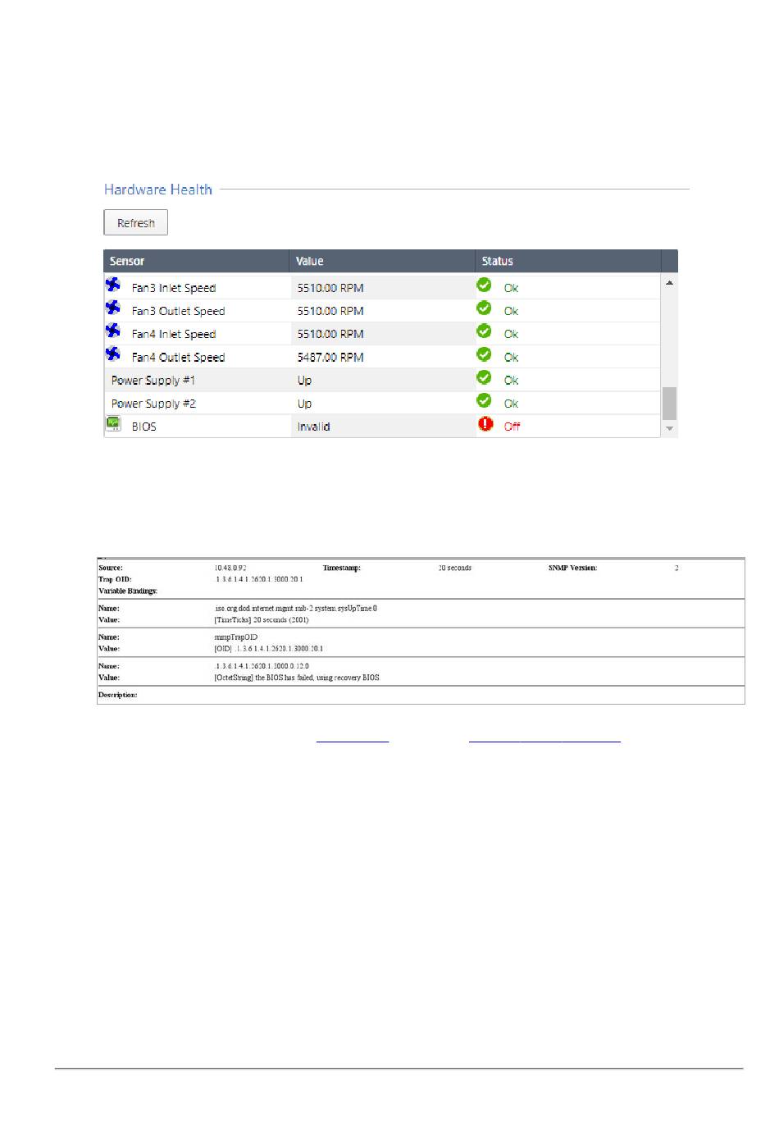Viewport: 779px width, 1123px height.
Task: Click the red alert icon in the BIOS row
Action: tap(486, 424)
